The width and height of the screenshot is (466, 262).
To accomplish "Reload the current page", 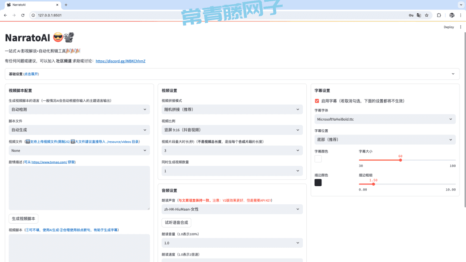I will point(23,15).
